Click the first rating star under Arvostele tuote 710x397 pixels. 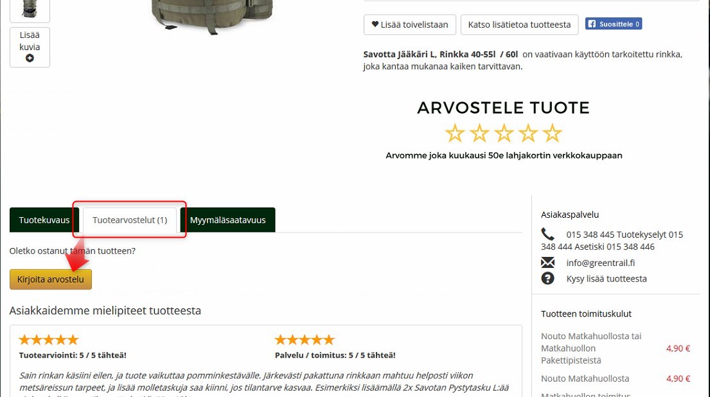[x=455, y=134]
